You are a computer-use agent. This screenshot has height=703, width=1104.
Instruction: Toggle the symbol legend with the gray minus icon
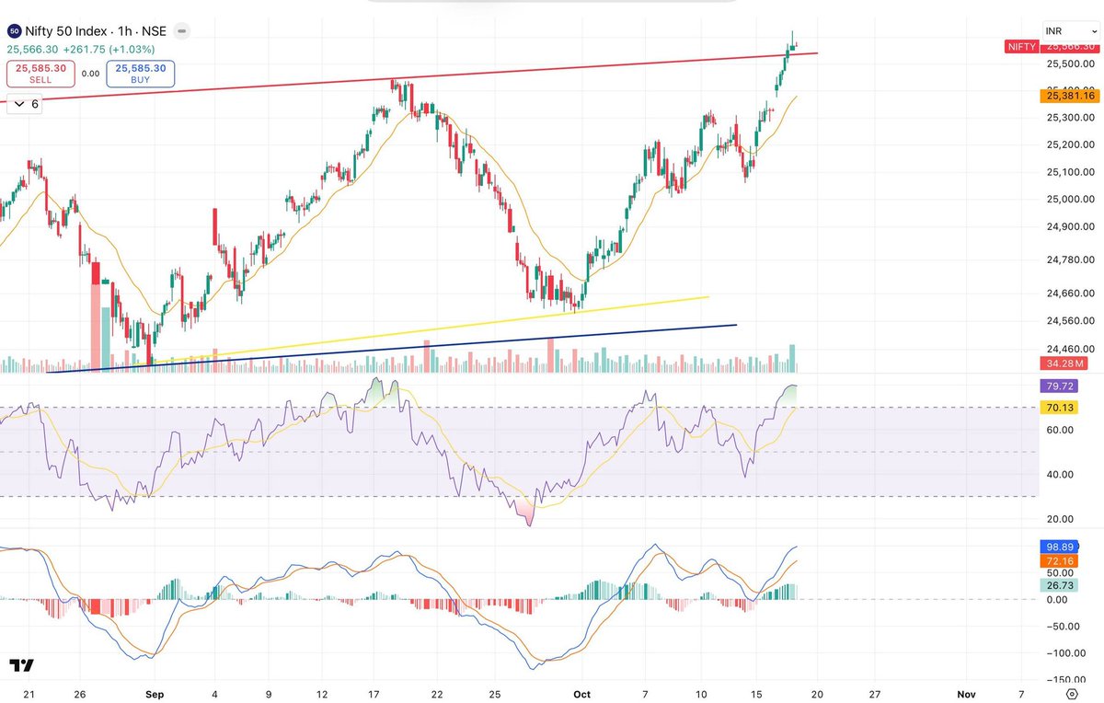coord(181,30)
